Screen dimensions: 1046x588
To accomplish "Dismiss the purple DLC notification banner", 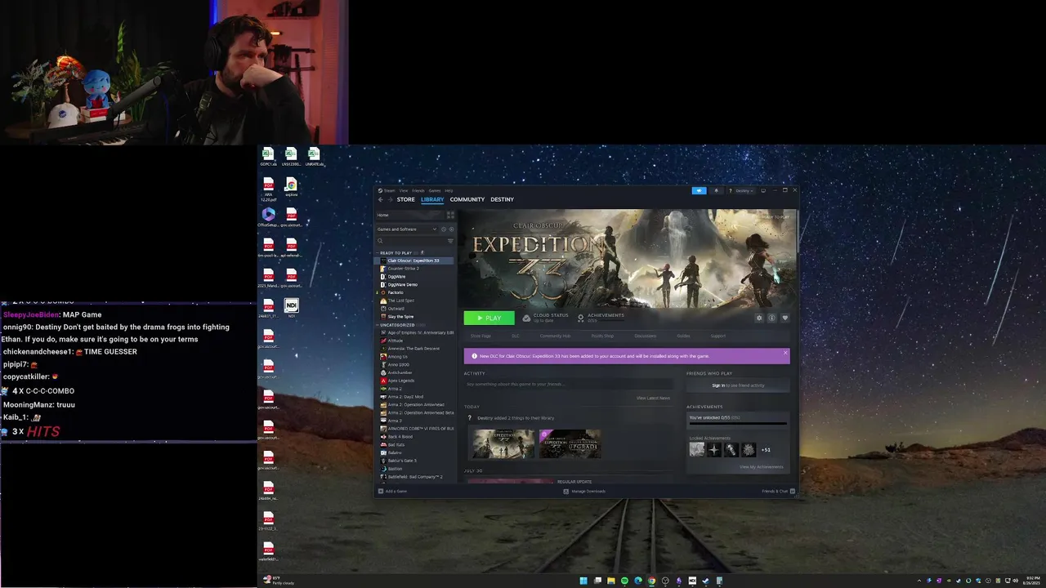I will click(x=785, y=353).
